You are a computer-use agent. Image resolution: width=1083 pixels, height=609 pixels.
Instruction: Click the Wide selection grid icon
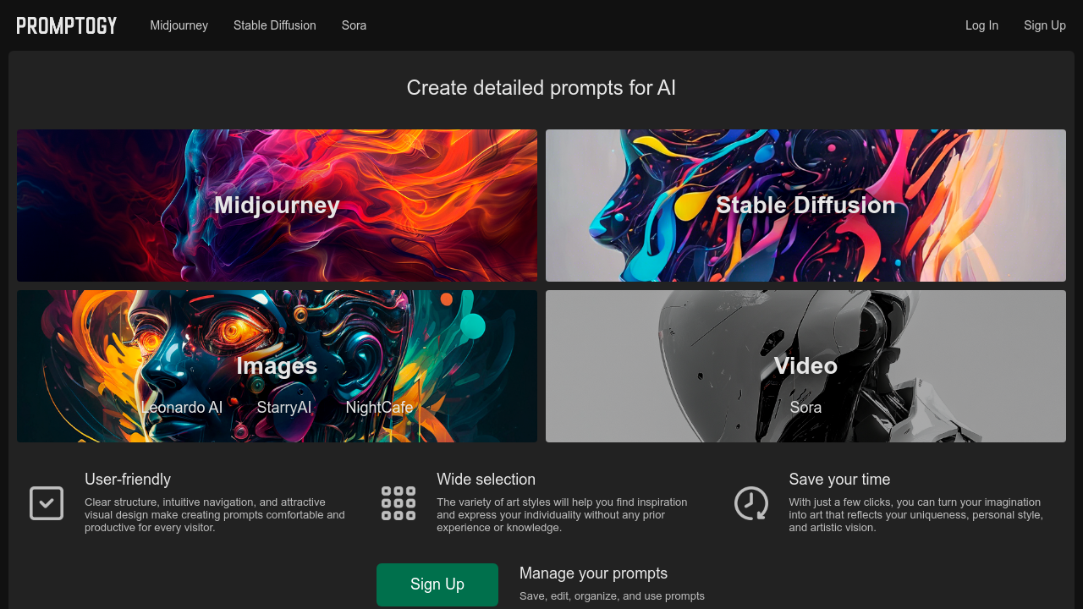coord(399,503)
